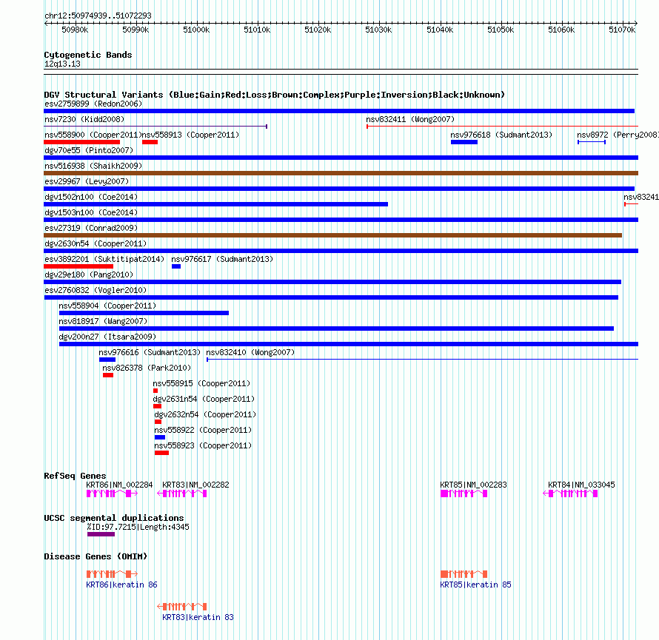Screen dimensions: 659x640
Task: Click the 51000k ruler position
Action: point(196,30)
